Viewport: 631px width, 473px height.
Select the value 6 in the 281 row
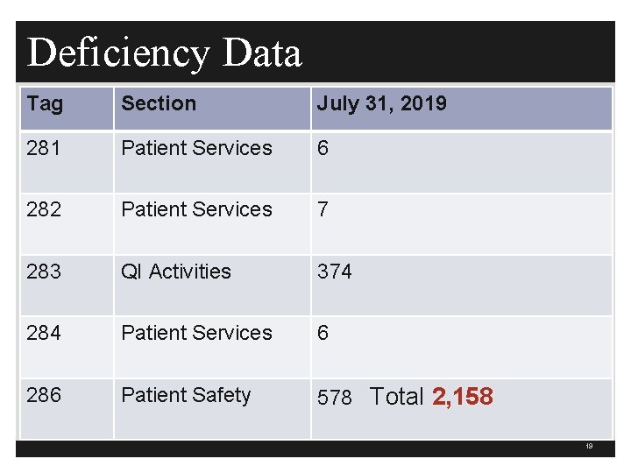pos(323,148)
